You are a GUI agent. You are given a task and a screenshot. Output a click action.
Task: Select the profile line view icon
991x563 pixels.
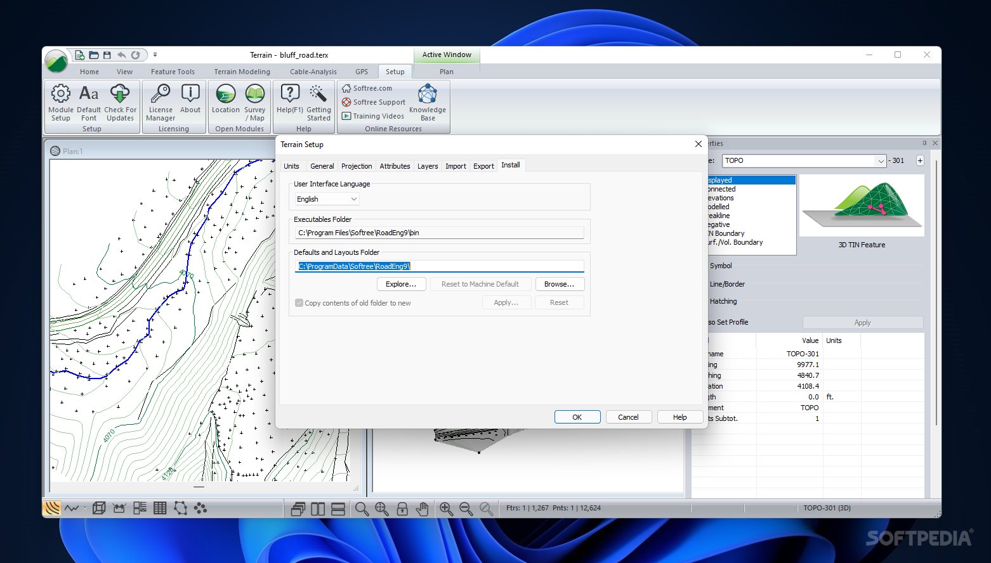point(71,508)
